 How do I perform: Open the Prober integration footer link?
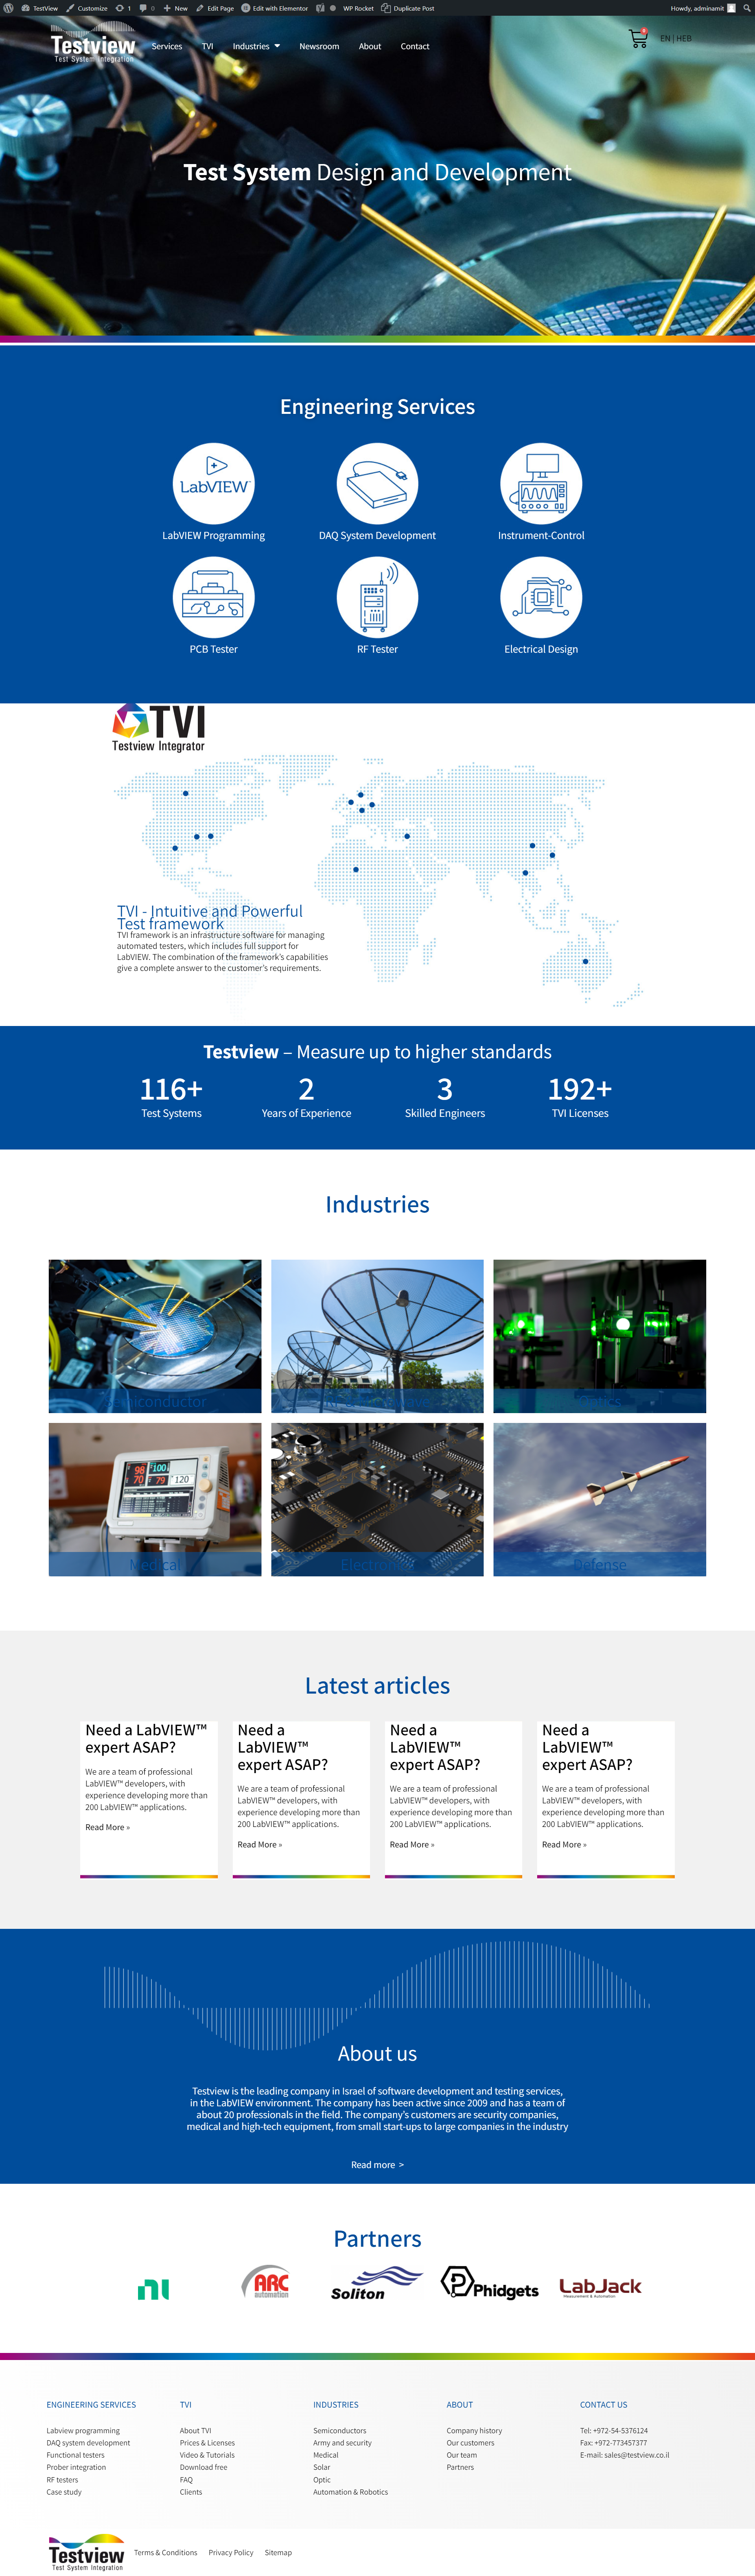[x=76, y=2467]
